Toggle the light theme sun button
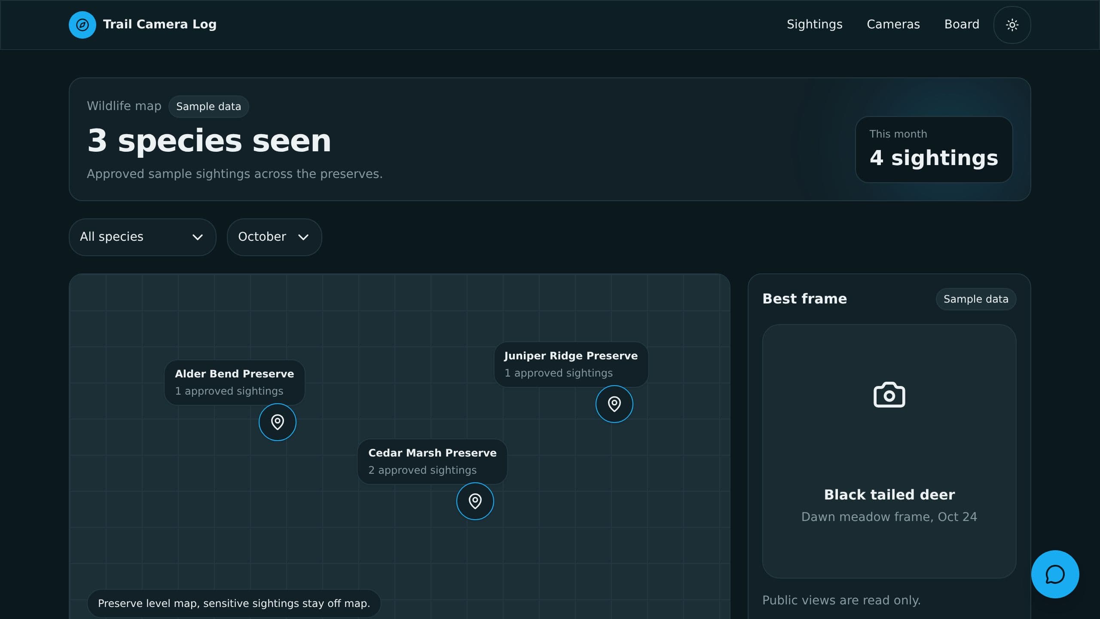The image size is (1100, 619). point(1012,25)
